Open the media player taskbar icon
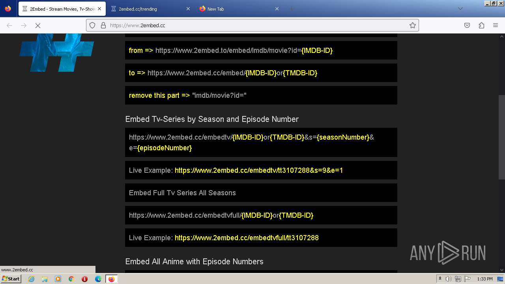The height and width of the screenshot is (284, 505). pos(58,279)
